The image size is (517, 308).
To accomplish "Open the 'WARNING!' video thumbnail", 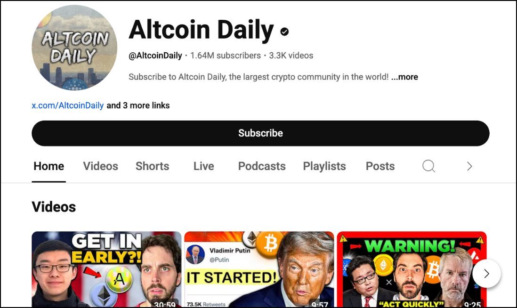I will pos(412,269).
